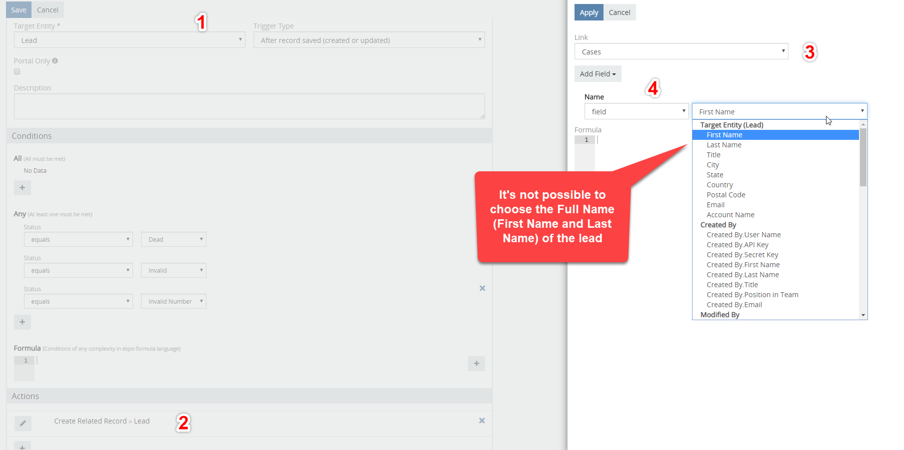The height and width of the screenshot is (450, 904).
Task: Click plus button beside conditions Formula
Action: (x=476, y=364)
